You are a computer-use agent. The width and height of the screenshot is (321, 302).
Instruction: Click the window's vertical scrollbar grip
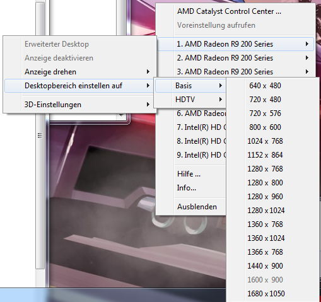pyautogui.click(x=40, y=136)
